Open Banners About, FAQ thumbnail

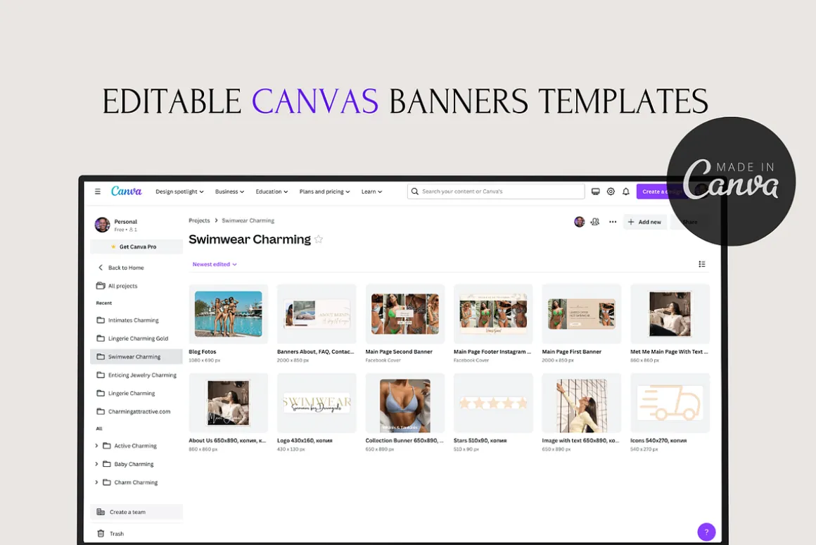tap(317, 313)
